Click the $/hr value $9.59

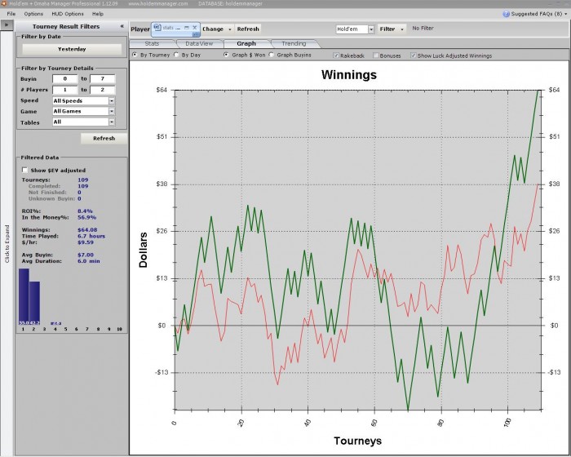[x=86, y=242]
